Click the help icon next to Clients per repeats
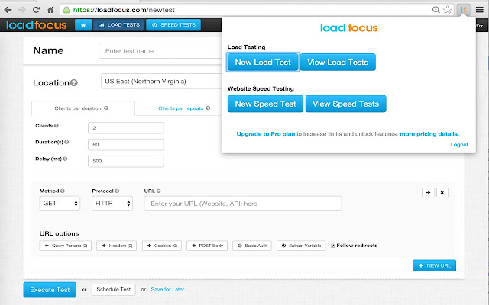489x305 pixels. point(208,108)
